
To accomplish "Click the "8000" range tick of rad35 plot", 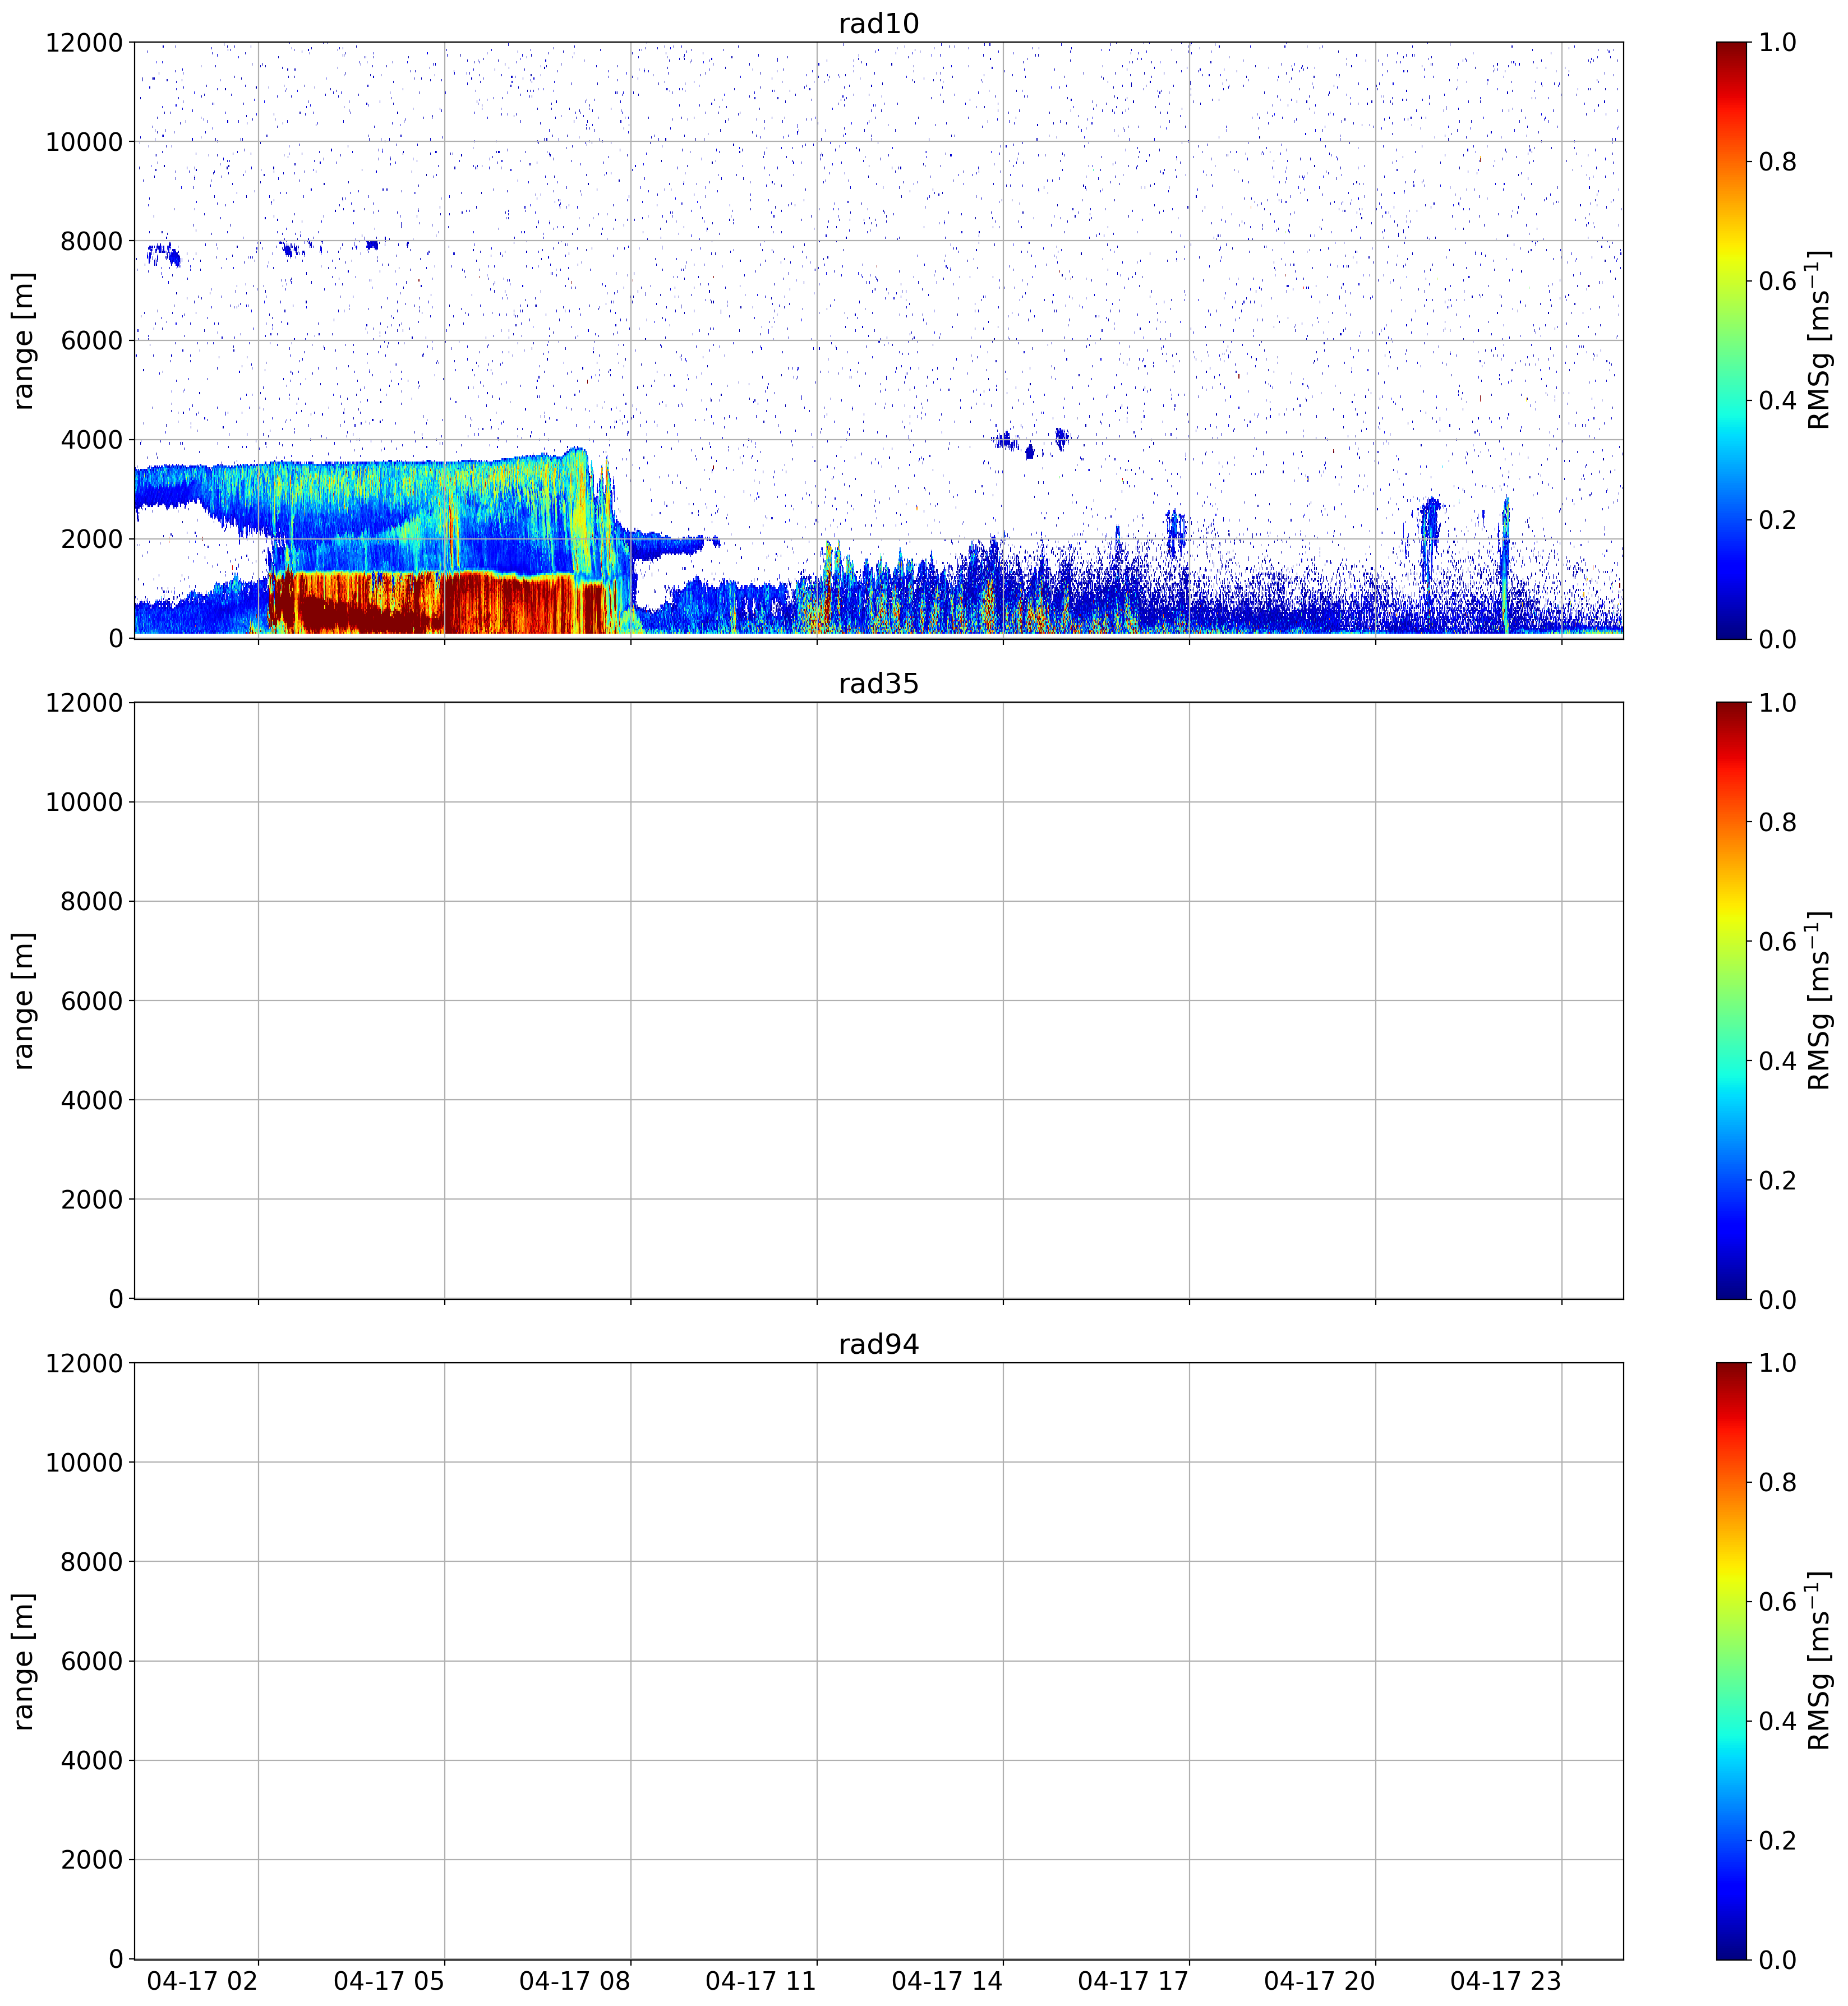I will (x=92, y=901).
